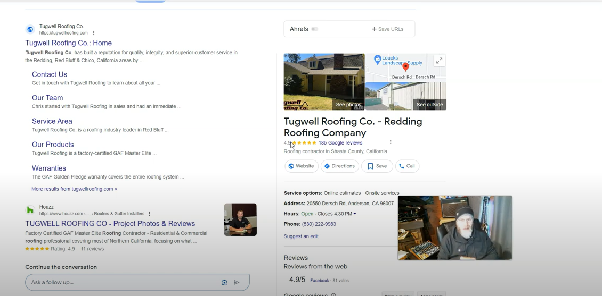Click the Service options line
This screenshot has width=602, height=296.
pyautogui.click(x=341, y=193)
